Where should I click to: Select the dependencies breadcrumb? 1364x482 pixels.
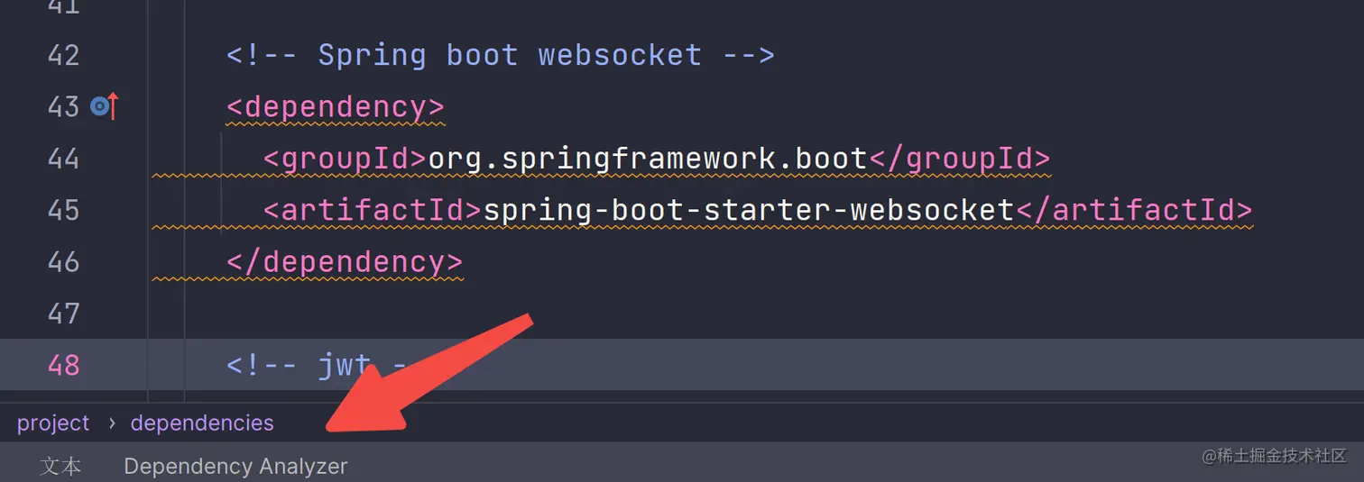[202, 423]
